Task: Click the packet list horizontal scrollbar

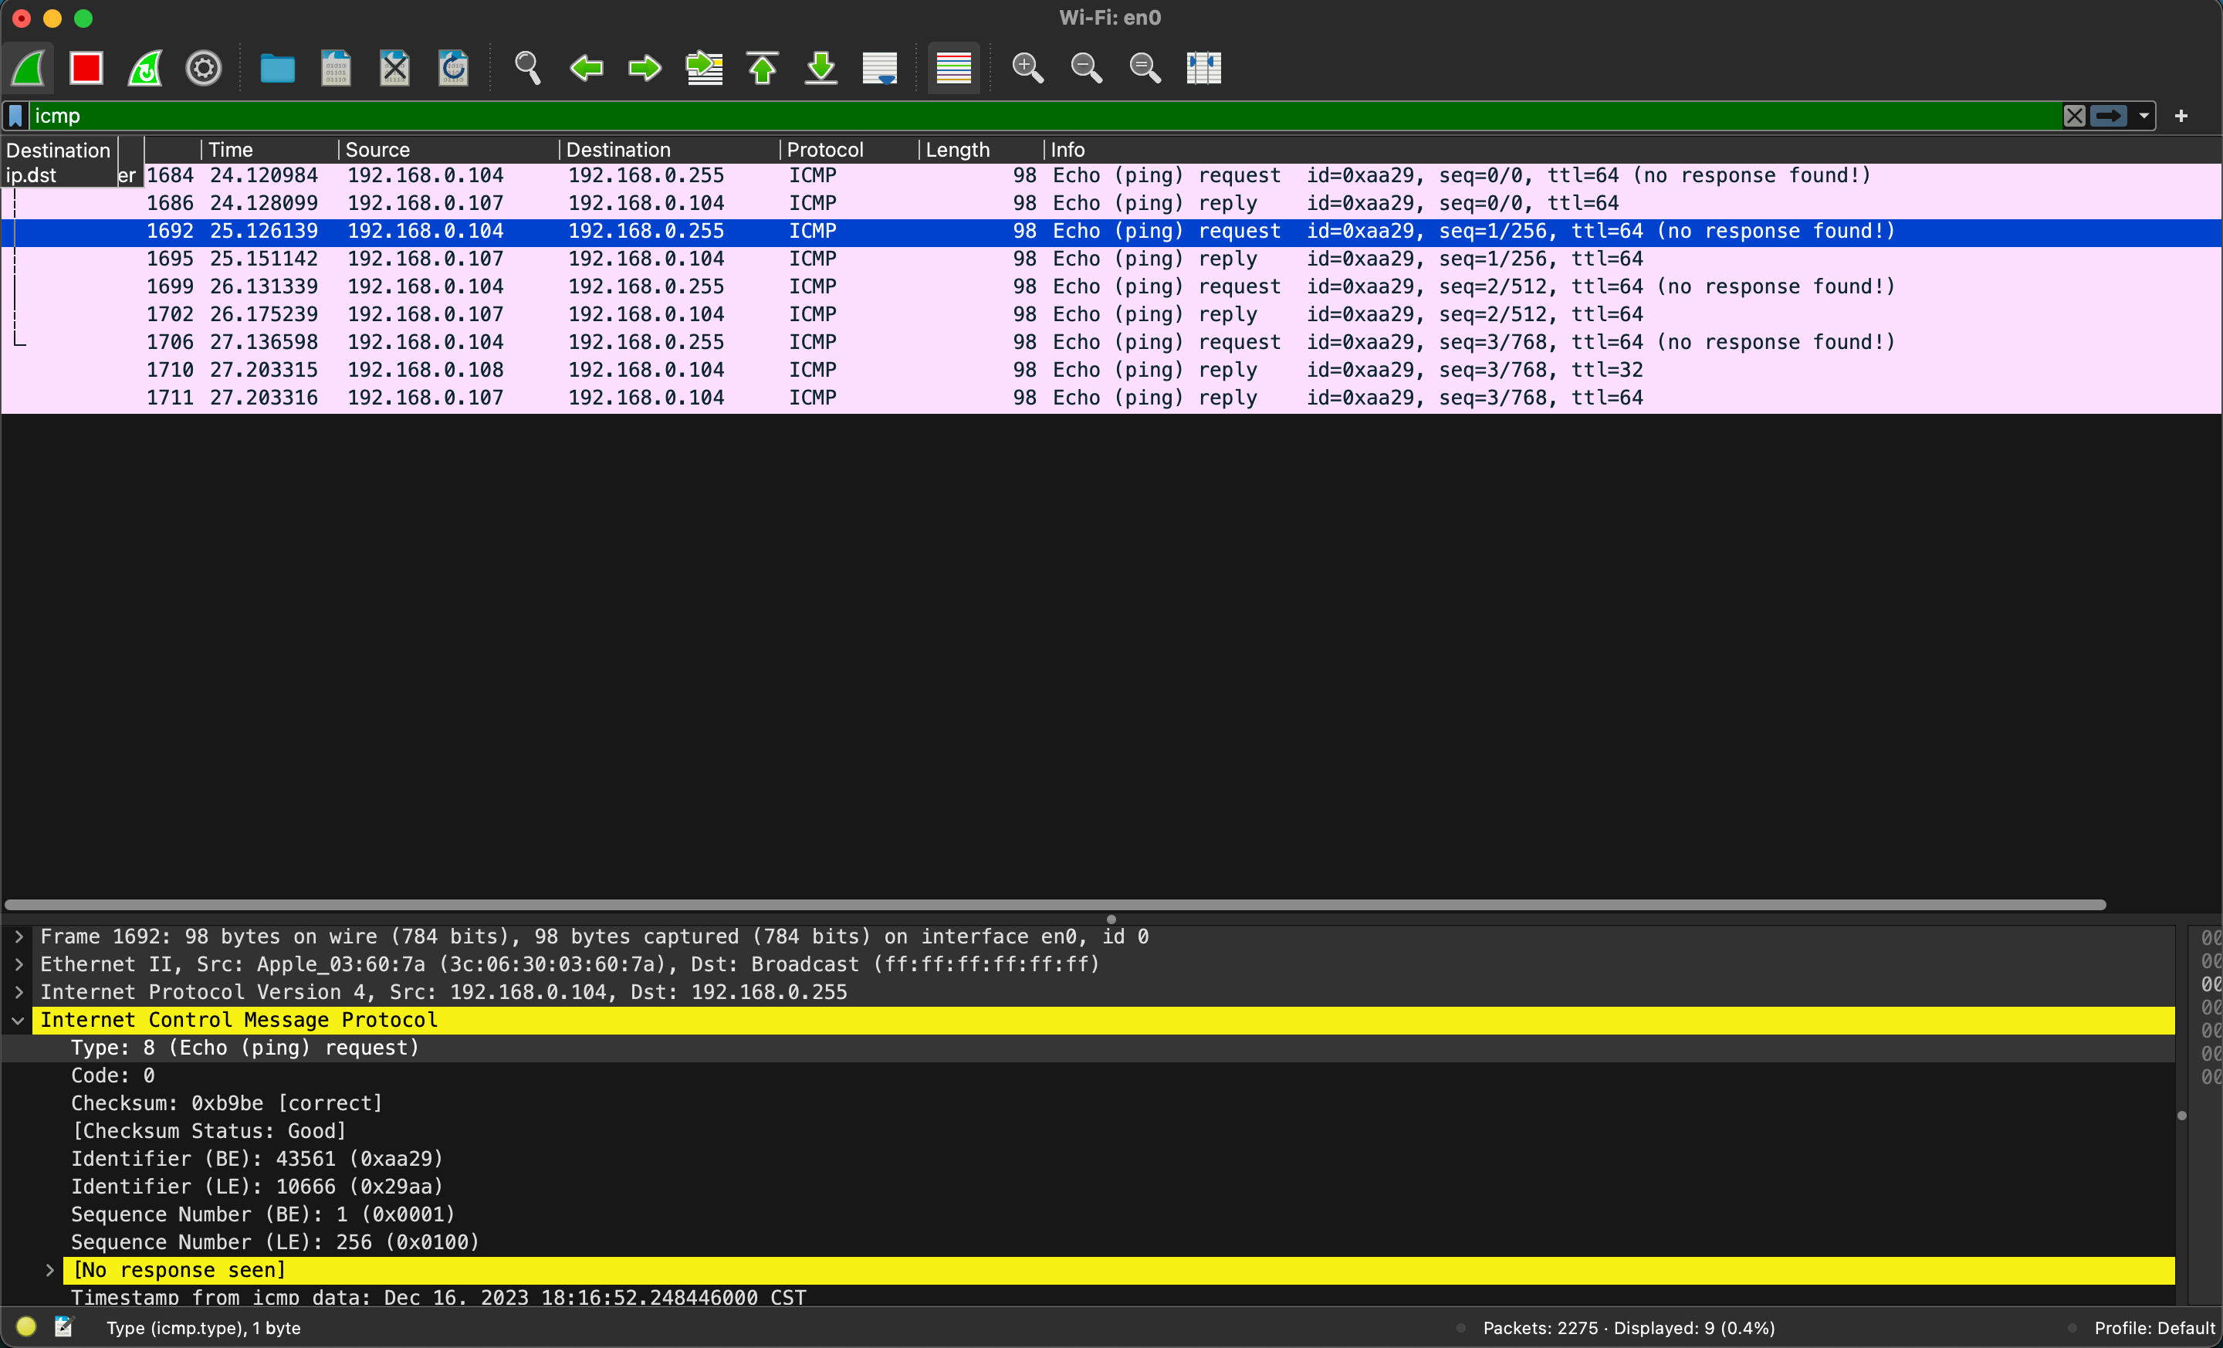Action: [x=1054, y=905]
